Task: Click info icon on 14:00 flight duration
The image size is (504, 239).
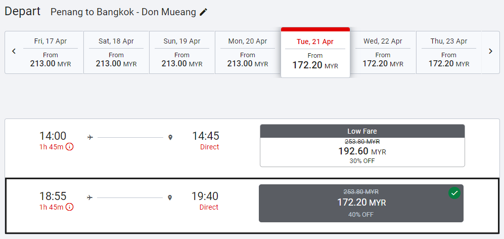Action: (x=70, y=147)
